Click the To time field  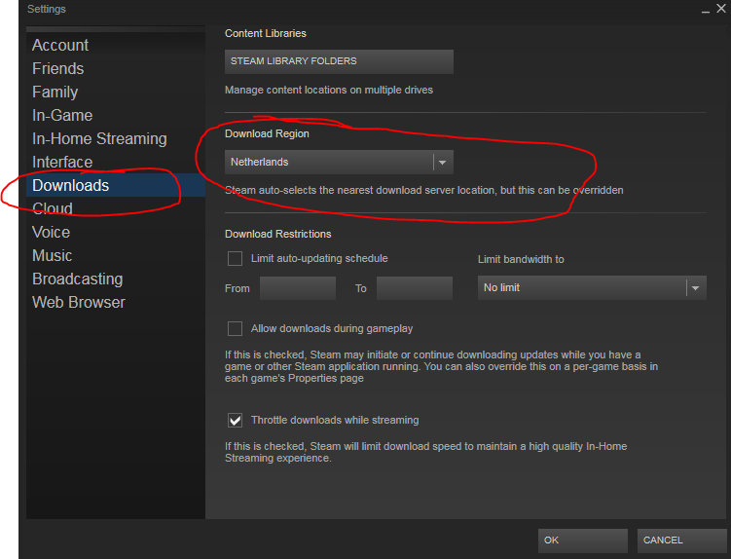pos(415,288)
